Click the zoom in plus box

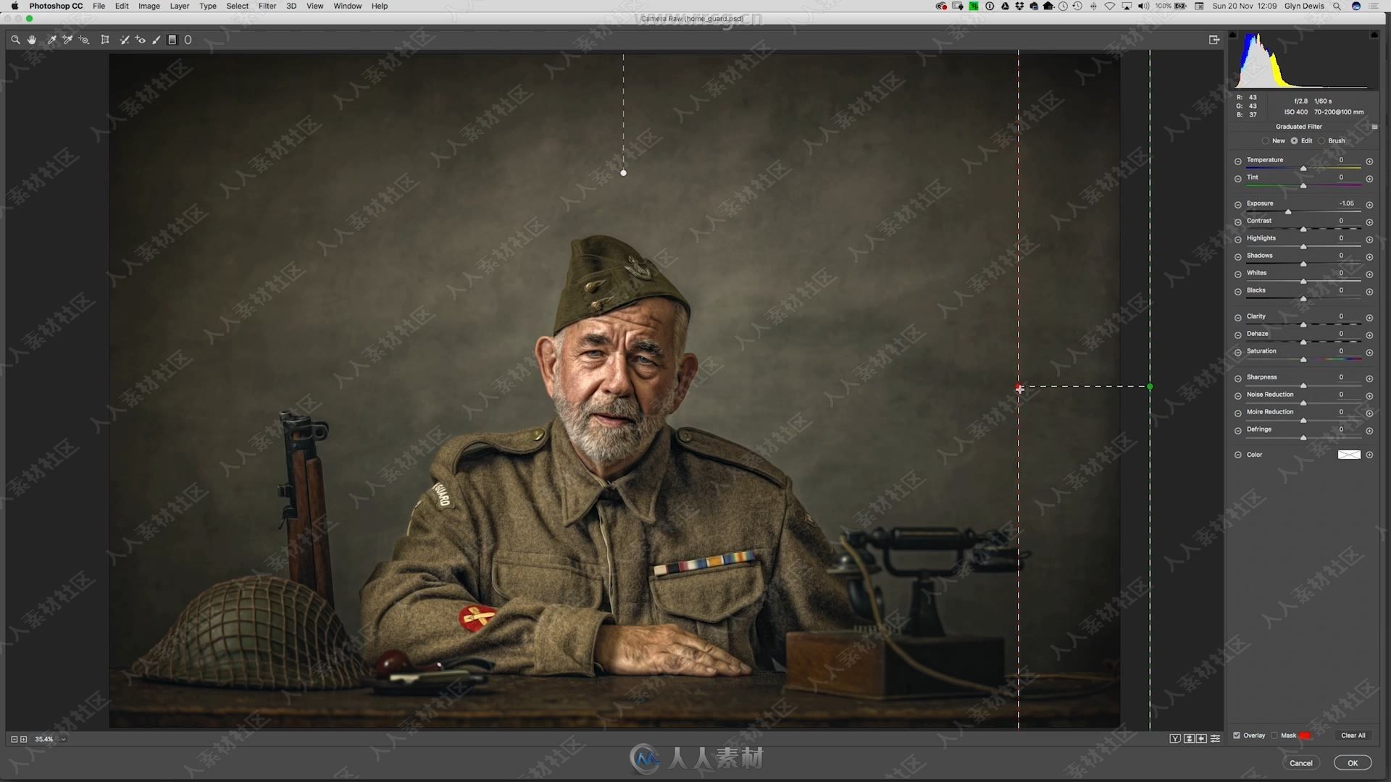click(x=24, y=739)
